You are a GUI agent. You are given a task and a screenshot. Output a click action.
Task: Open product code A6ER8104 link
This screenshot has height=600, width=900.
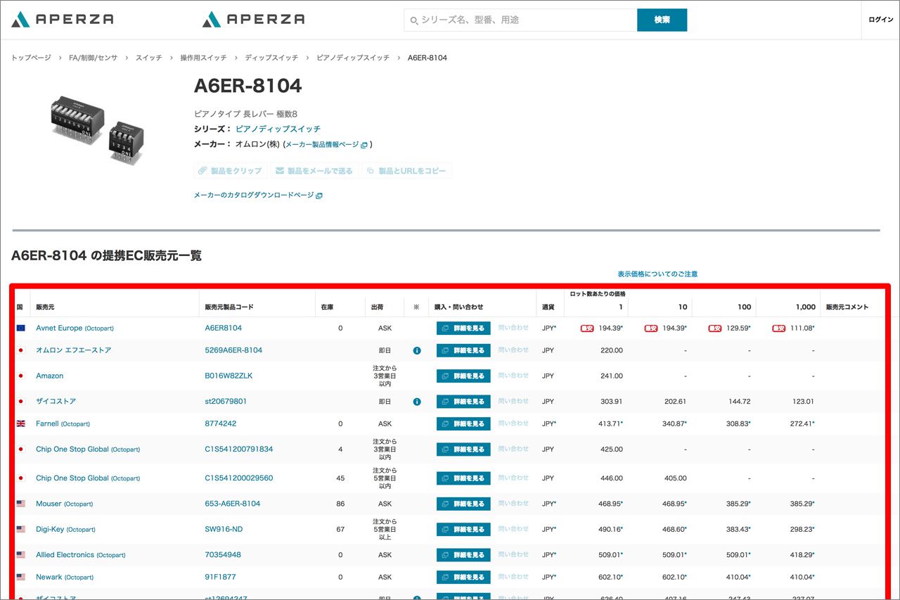(224, 328)
